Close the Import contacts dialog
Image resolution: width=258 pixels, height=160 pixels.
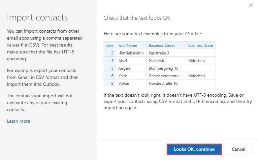click(x=250, y=5)
